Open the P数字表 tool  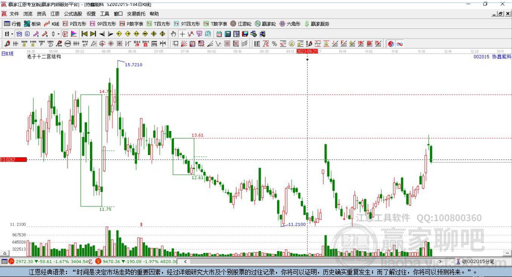[131, 24]
